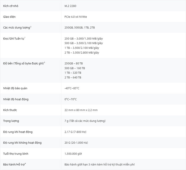Viewport: 186px width, 170px height.
Task: Click capacities value '250GB, 500GB, 1TB, 2TB'
Action: 80,28
